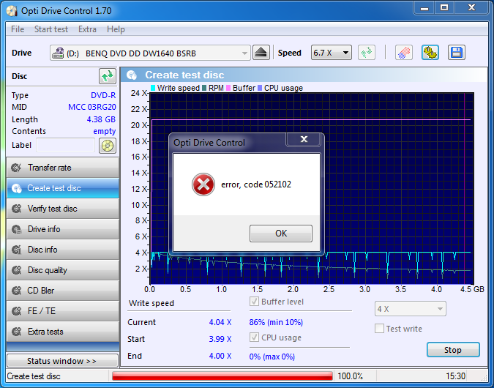
Task: Click the Verify test disc icon
Action: [16, 209]
